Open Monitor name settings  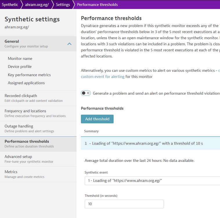pos(20,58)
